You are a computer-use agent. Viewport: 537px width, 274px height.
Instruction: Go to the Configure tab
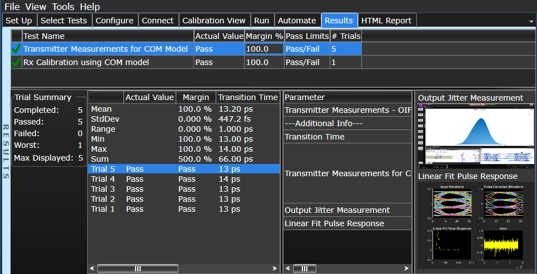115,21
